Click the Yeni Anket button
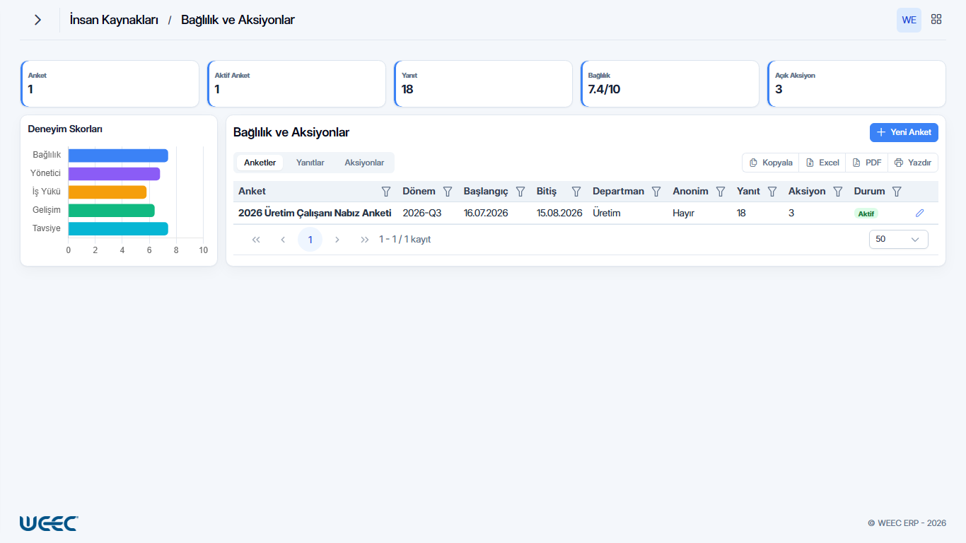 [x=904, y=132]
